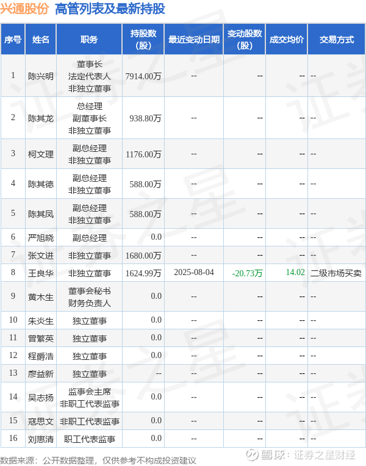Click the 证券之星财经 source text
Screen dimensions: 366x466
tap(325, 455)
